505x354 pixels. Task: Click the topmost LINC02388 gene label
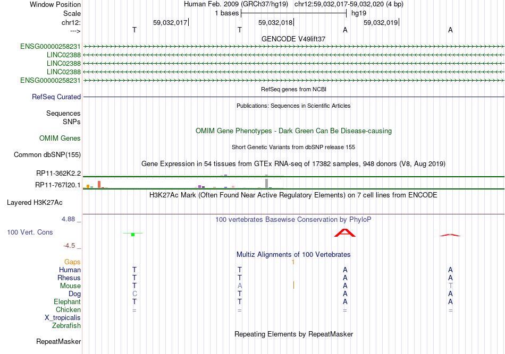point(63,55)
